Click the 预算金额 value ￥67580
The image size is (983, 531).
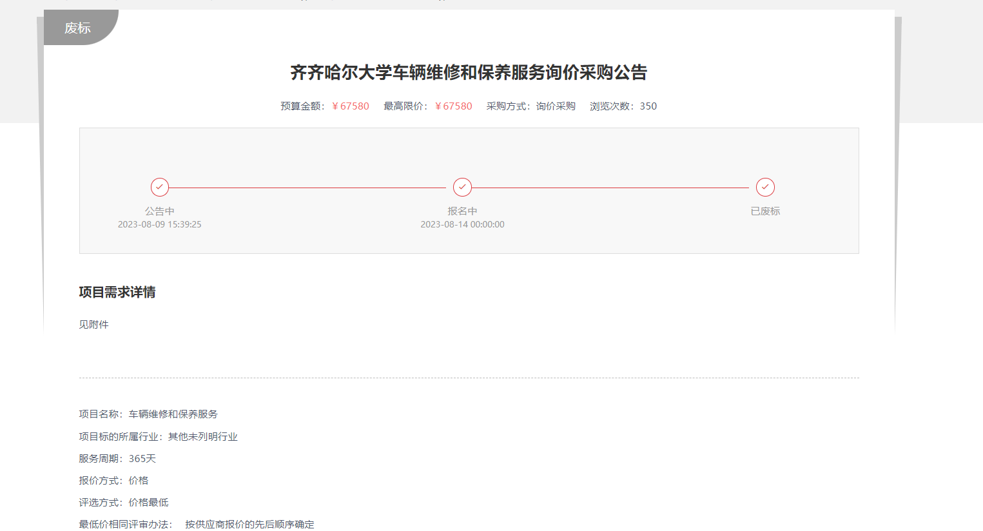[350, 106]
